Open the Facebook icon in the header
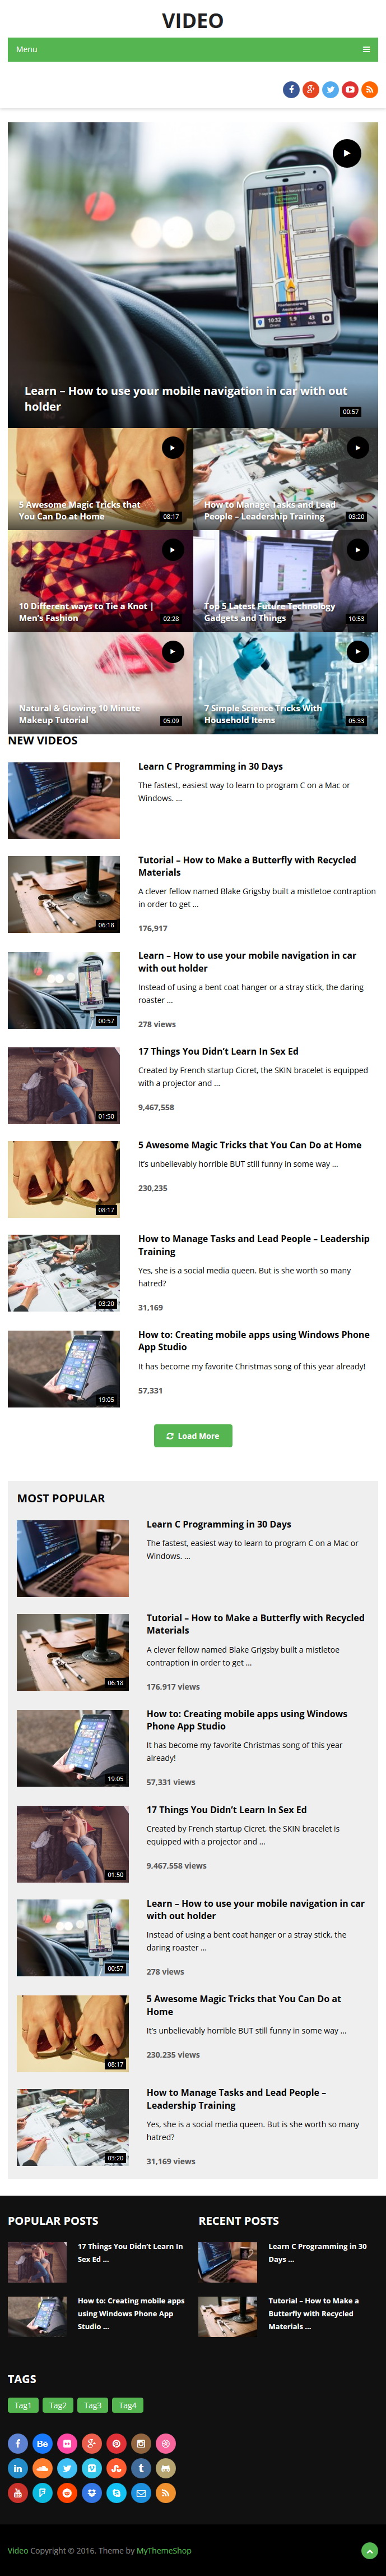The width and height of the screenshot is (386, 2576). [x=291, y=90]
